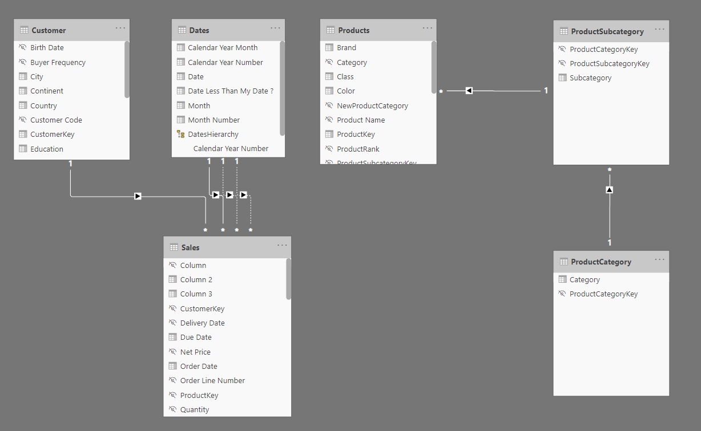The image size is (701, 431).
Task: Click the column icon beside ProductCategory's Category
Action: coord(562,279)
